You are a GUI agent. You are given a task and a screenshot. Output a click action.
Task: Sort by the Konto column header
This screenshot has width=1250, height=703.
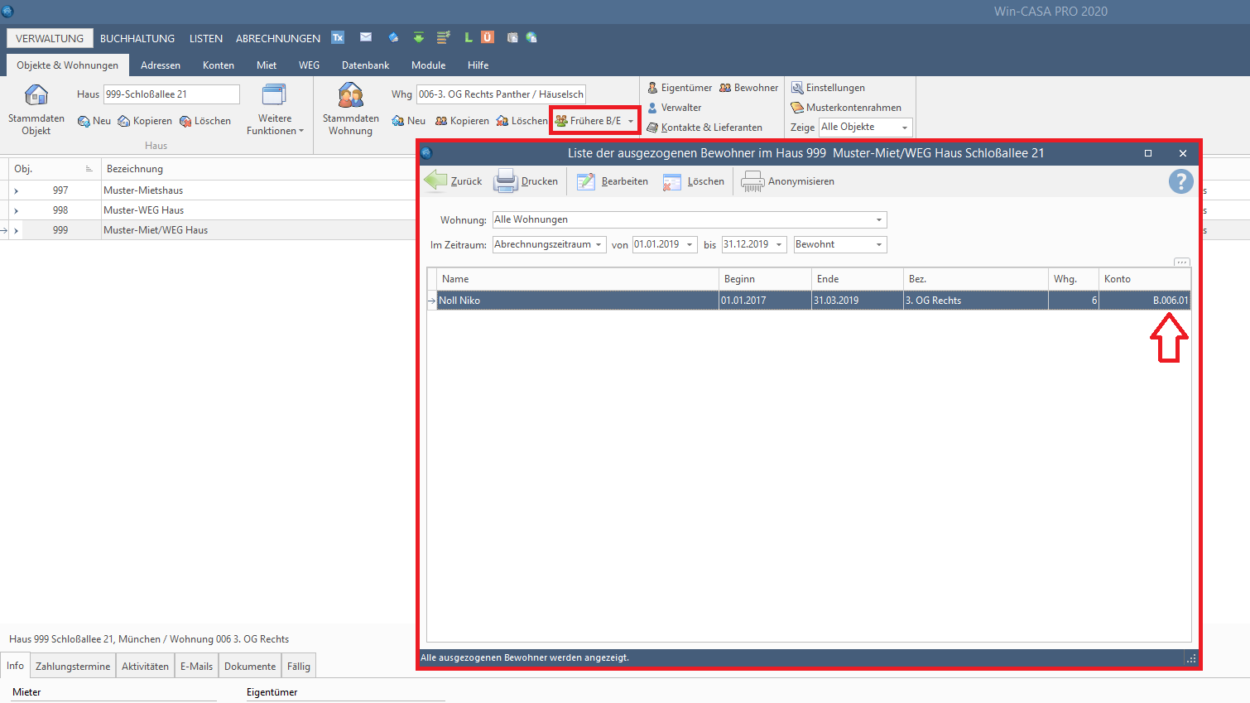click(x=1145, y=279)
